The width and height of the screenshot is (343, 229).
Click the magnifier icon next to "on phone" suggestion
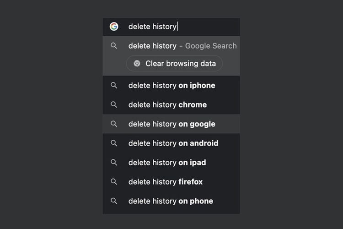pos(114,201)
